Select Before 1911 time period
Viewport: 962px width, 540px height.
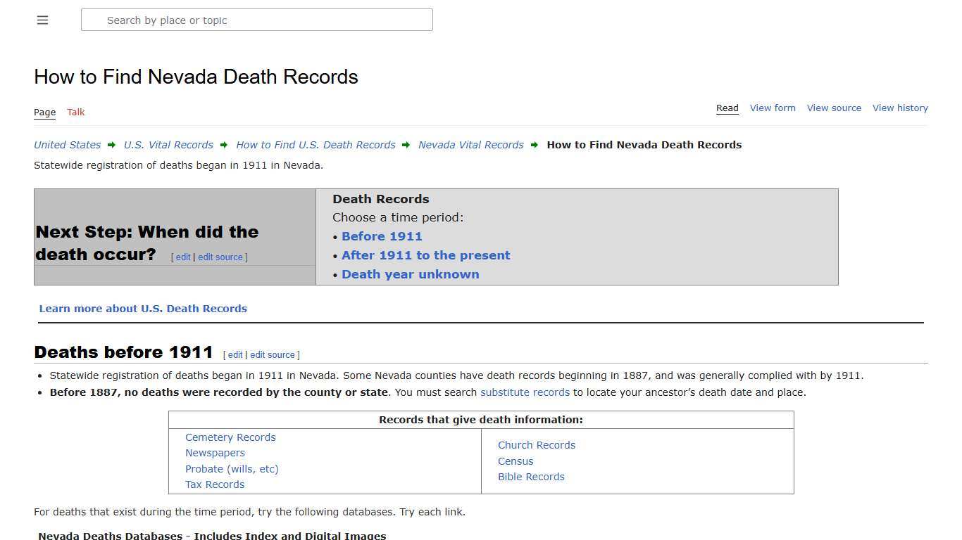coord(382,236)
